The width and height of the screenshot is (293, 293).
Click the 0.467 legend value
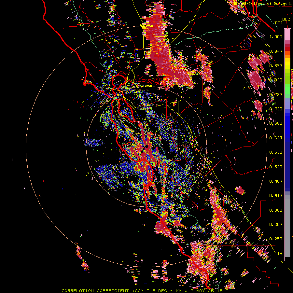point(276,181)
